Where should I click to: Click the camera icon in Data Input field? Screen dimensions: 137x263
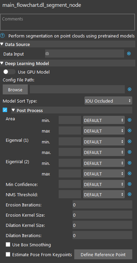tap(47, 54)
